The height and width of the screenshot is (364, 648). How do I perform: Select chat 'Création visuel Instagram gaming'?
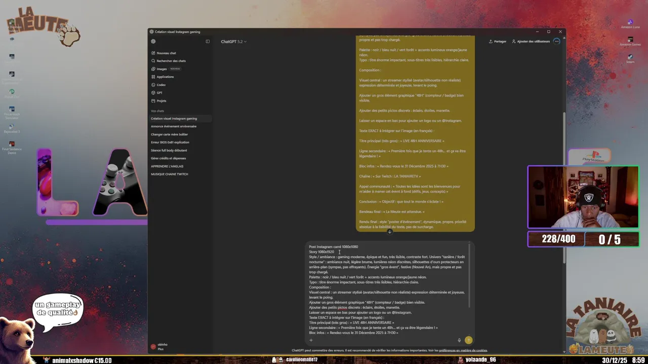[180, 118]
